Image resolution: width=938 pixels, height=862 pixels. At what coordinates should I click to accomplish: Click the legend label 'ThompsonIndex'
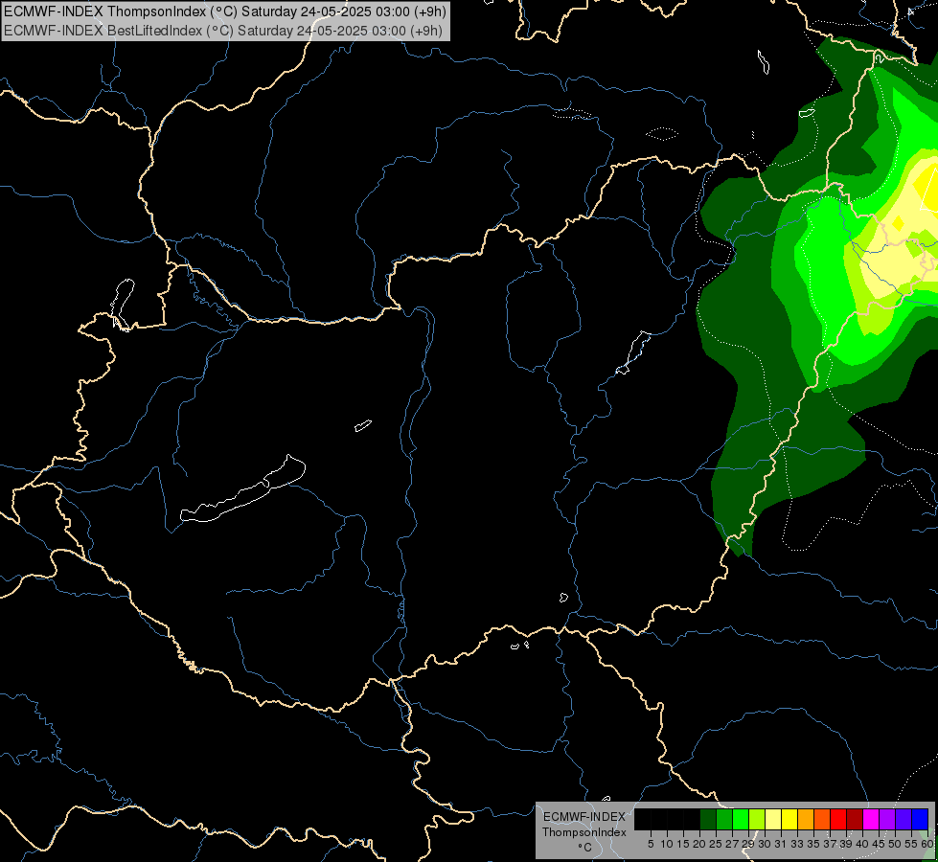pos(584,832)
